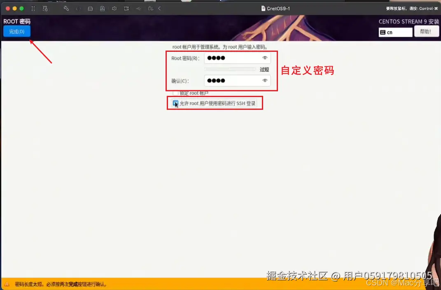The image size is (441, 290).
Task: Click the 完成(D) button to finish
Action: coord(16,31)
